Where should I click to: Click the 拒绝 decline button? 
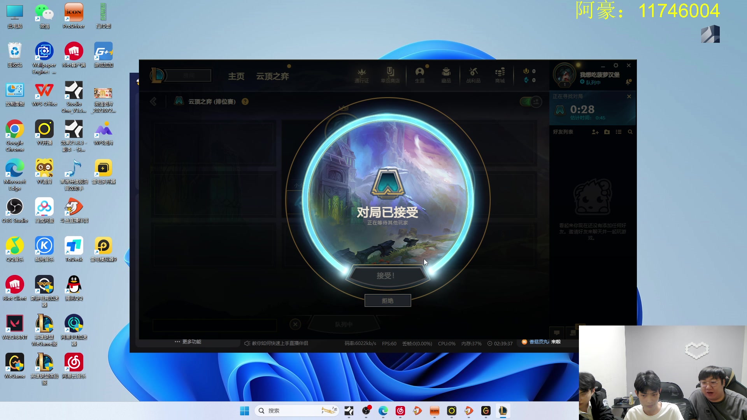[x=388, y=301]
